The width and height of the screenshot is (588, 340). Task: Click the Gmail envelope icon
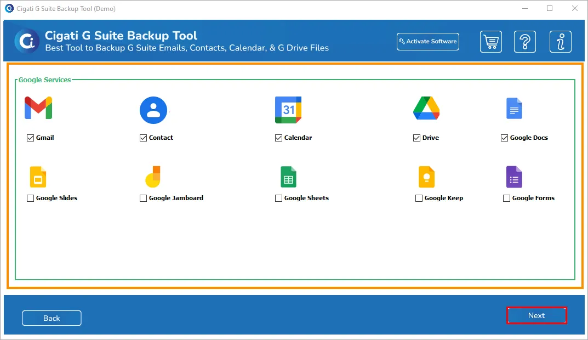pos(38,108)
